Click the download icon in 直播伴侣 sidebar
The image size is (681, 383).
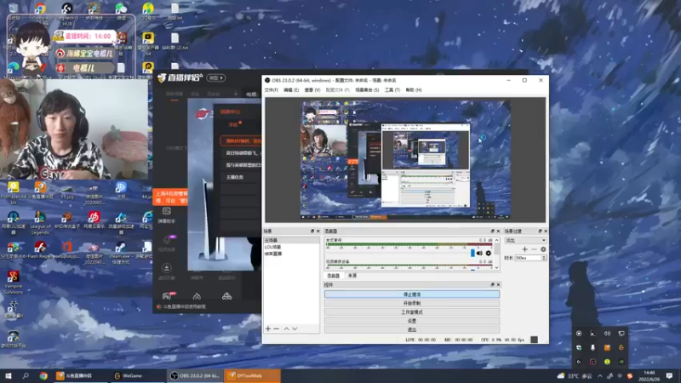click(166, 268)
